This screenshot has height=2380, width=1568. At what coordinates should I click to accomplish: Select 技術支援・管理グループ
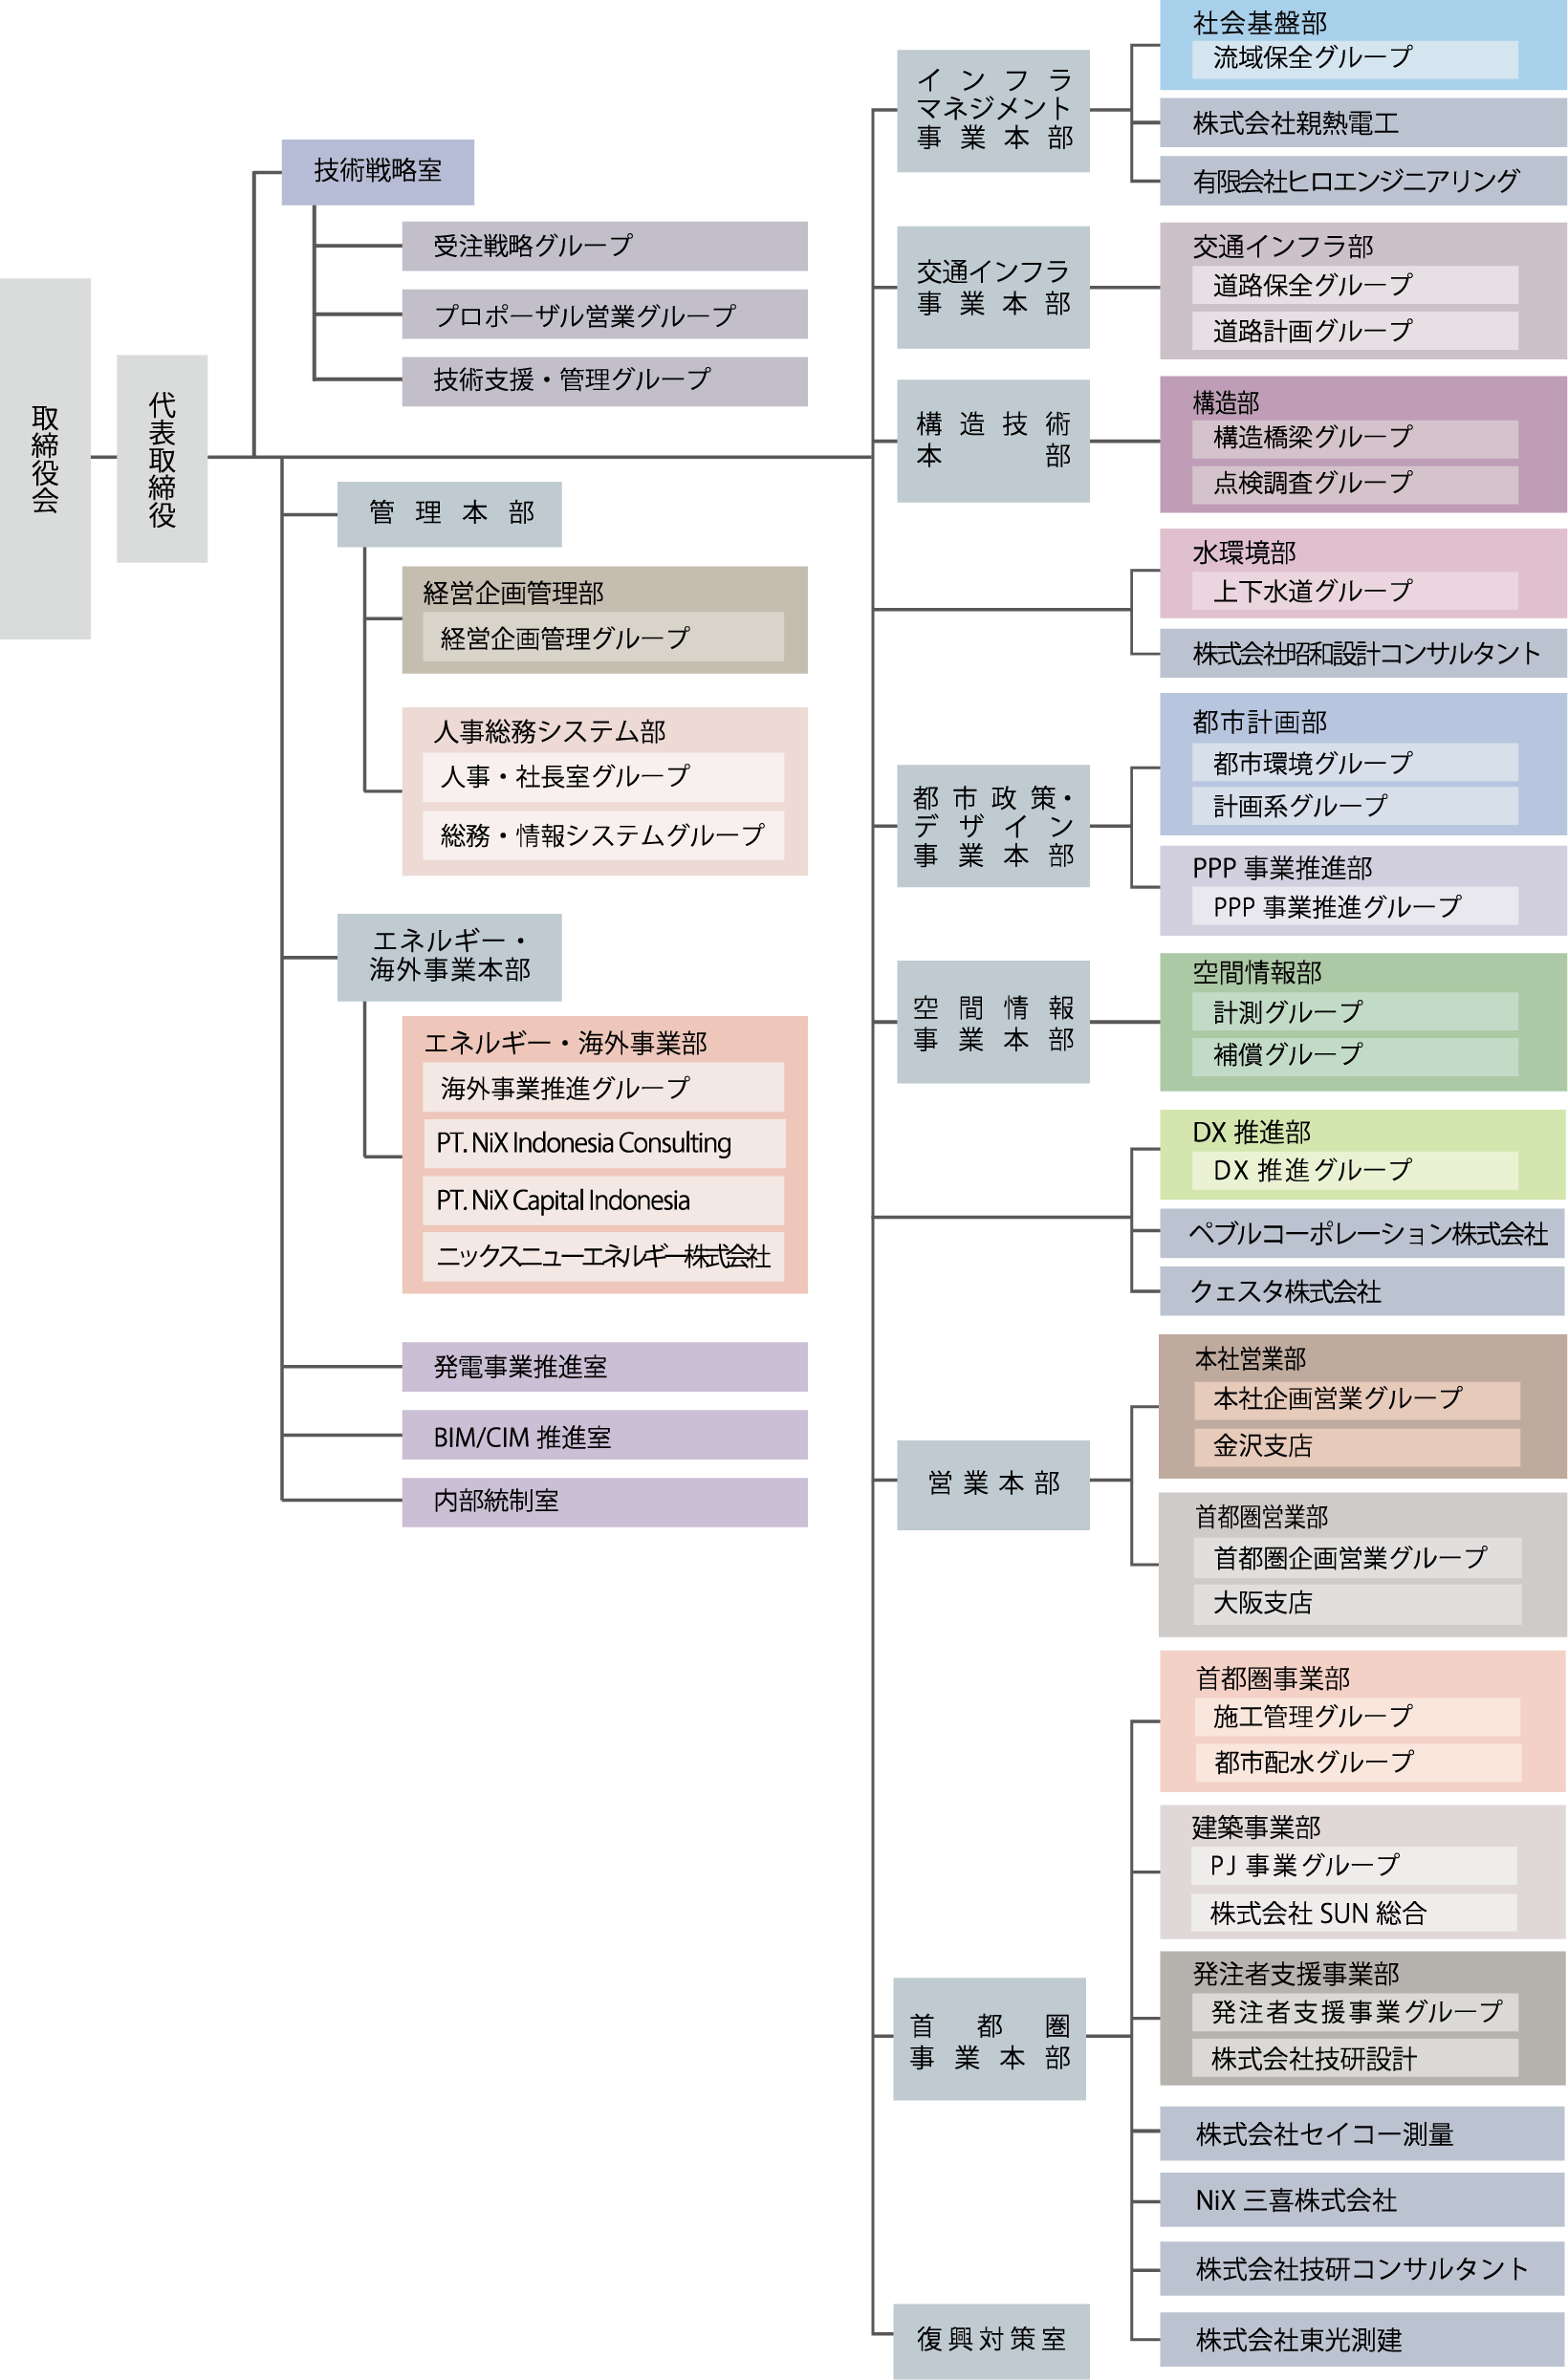pyautogui.click(x=605, y=381)
